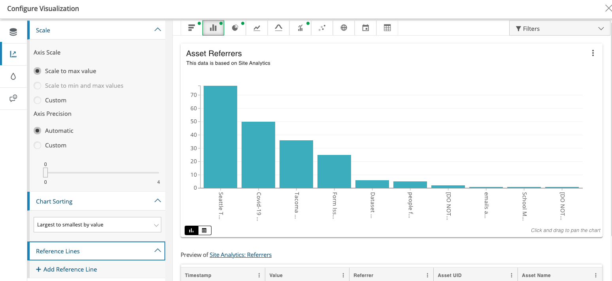Open the legend and flyout tab

(13, 98)
